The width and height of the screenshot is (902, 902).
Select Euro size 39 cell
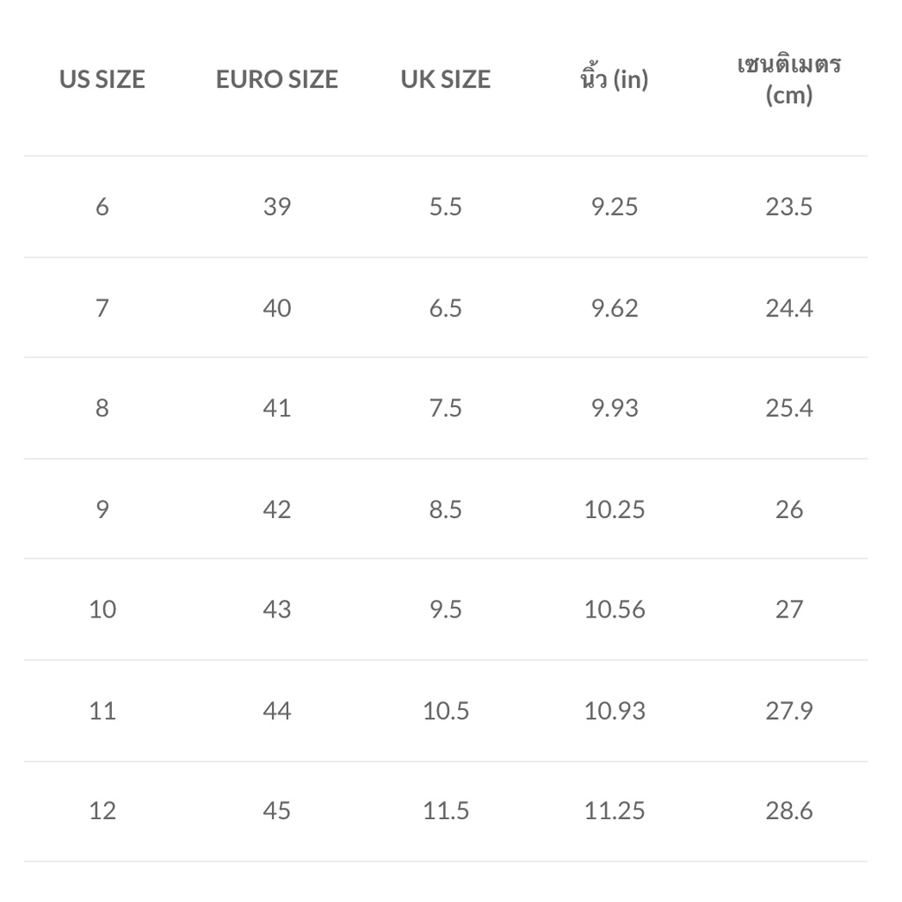[x=277, y=207]
